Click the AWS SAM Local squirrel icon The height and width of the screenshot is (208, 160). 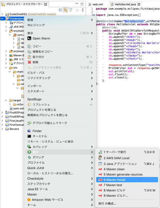(x=100, y=158)
